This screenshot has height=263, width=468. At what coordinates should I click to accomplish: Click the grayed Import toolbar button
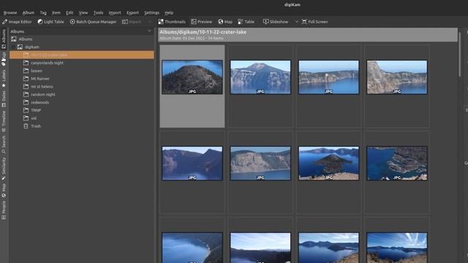click(132, 22)
